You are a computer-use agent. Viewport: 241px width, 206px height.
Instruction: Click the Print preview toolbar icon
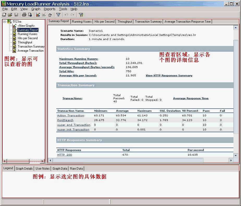pos(30,15)
